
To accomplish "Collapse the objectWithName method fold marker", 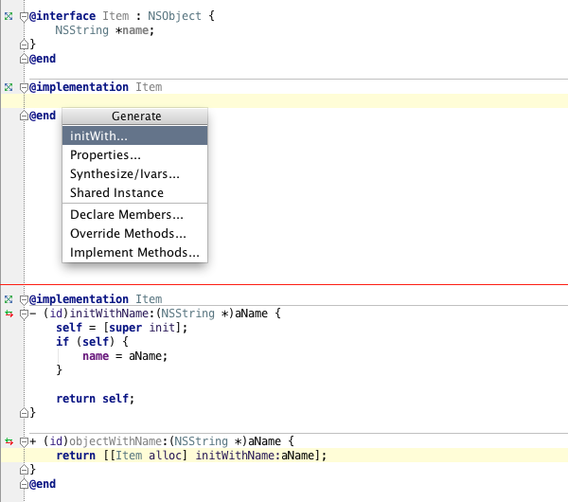I will [x=24, y=441].
